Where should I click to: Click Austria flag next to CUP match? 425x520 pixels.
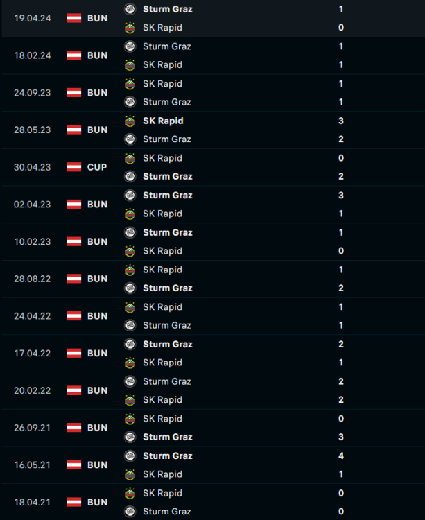tap(74, 167)
